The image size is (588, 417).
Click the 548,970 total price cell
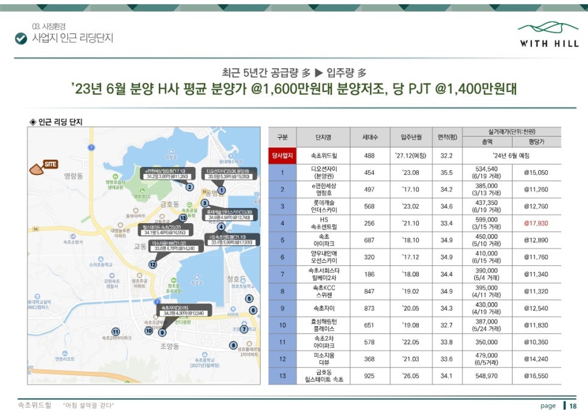pyautogui.click(x=487, y=376)
